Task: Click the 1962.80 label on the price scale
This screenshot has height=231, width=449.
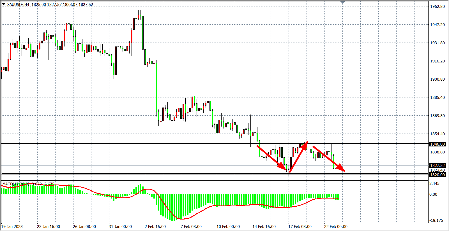Action: [438, 6]
